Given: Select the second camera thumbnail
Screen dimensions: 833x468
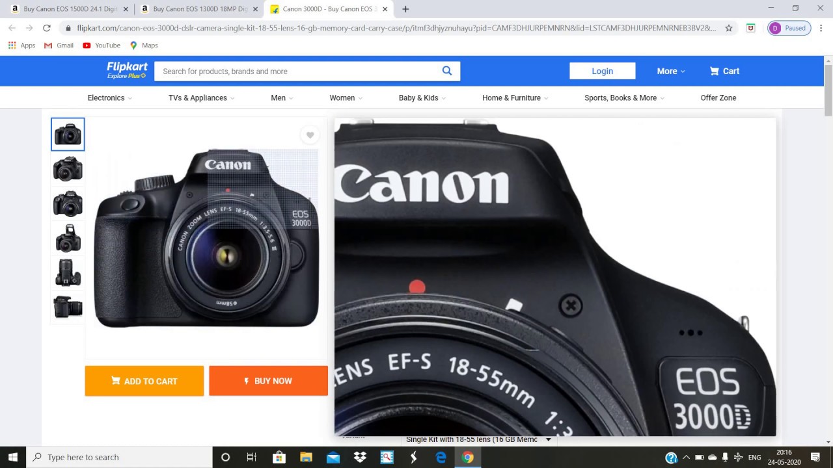Looking at the screenshot, I should click(68, 169).
